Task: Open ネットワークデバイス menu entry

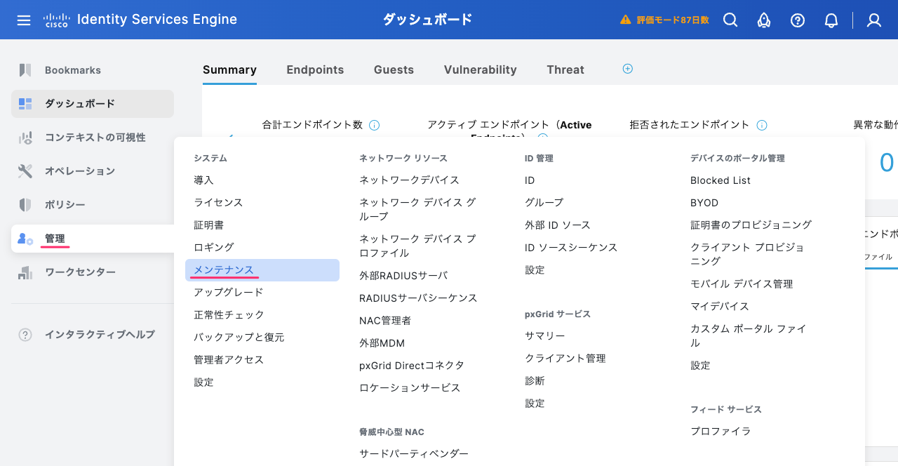Action: point(410,180)
